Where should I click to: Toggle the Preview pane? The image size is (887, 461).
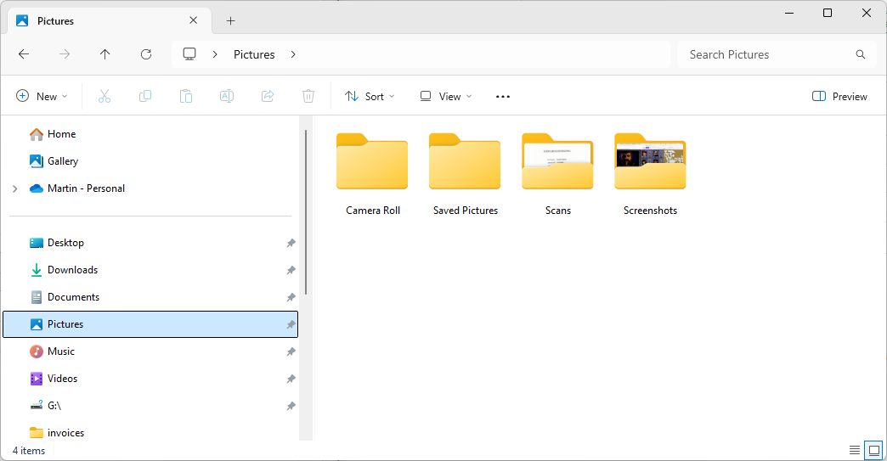point(839,97)
